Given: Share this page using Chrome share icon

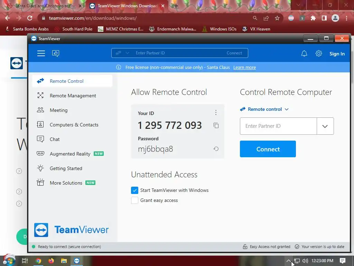Looking at the screenshot, I should 266,18.
